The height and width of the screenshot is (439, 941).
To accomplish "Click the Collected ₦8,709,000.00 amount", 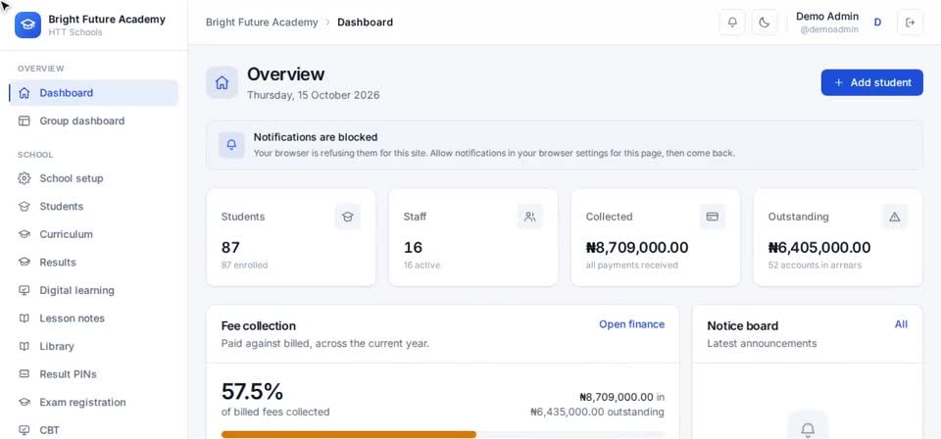I will click(637, 247).
